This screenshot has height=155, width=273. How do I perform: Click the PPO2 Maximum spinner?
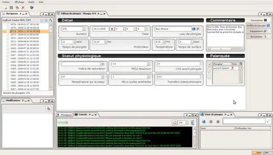(148, 64)
